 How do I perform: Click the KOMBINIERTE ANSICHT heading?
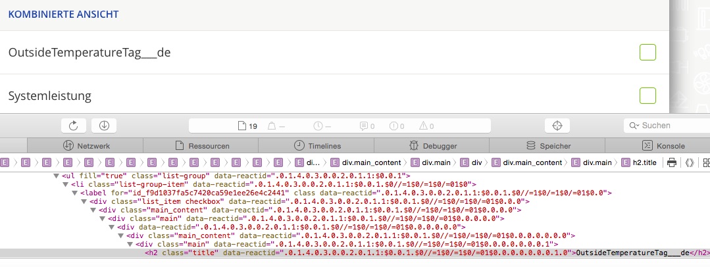(x=63, y=14)
